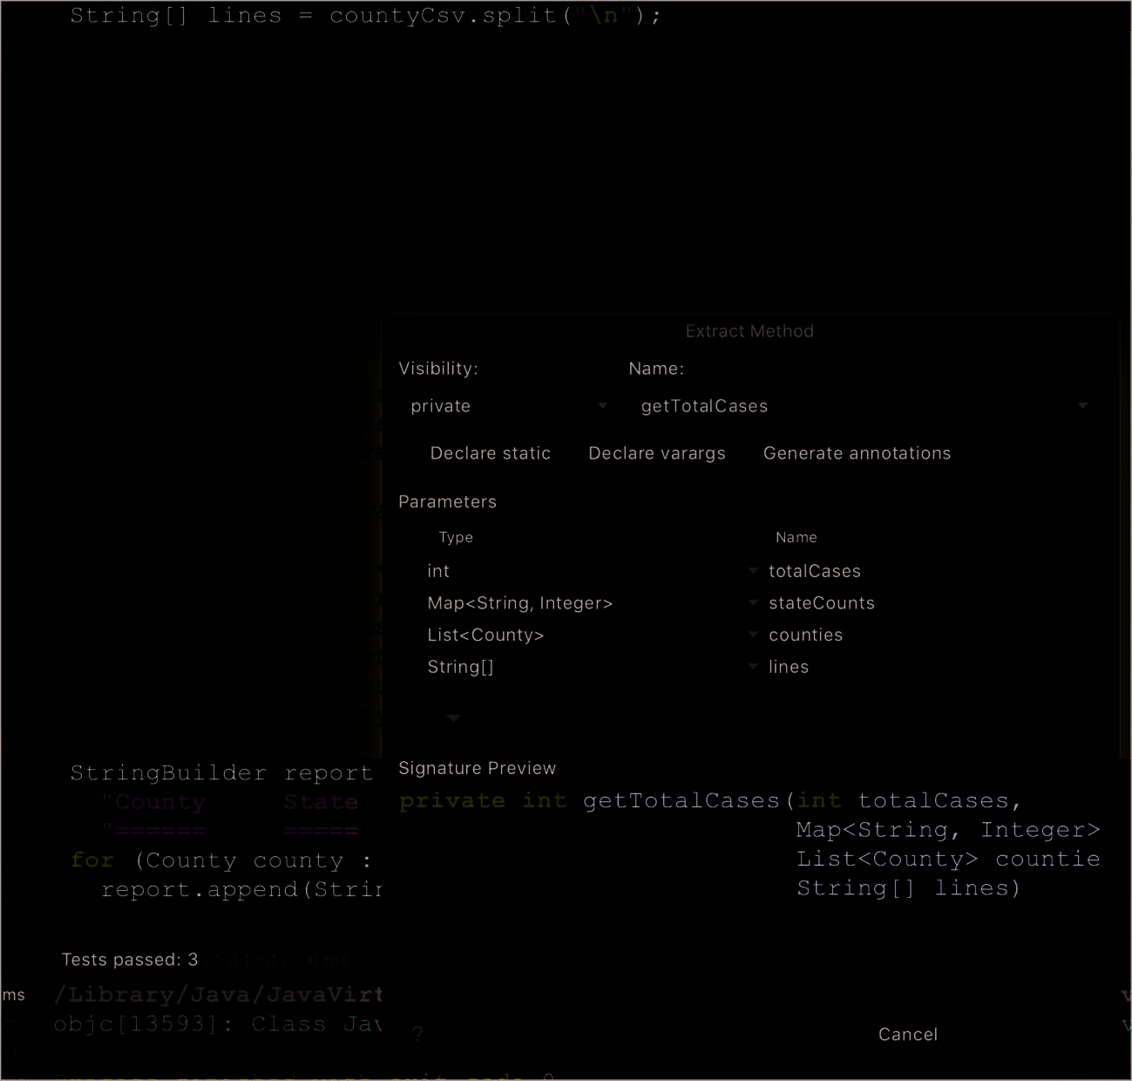Click the move-down arrow below the parameters list
The image size is (1132, 1081).
[x=453, y=717]
